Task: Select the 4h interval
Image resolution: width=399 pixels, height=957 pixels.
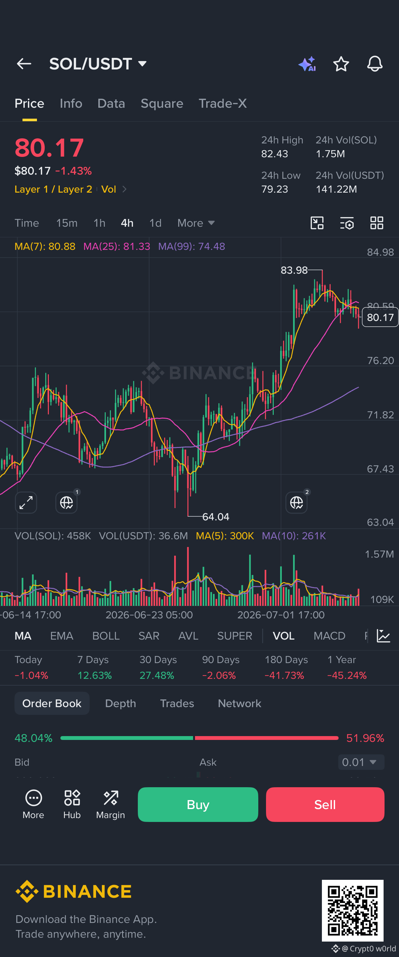Action: click(127, 223)
